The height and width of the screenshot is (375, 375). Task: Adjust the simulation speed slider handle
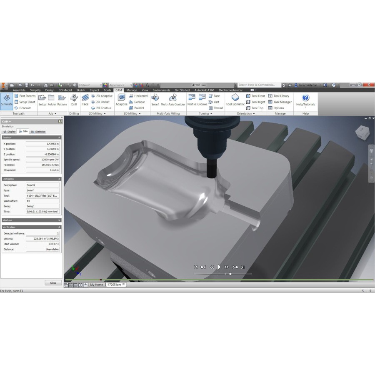click(x=230, y=274)
